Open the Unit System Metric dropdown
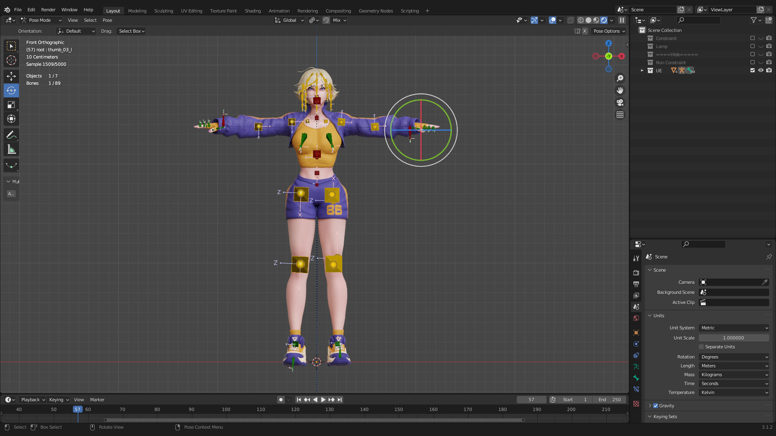Screen dimensions: 776x436 pos(734,328)
